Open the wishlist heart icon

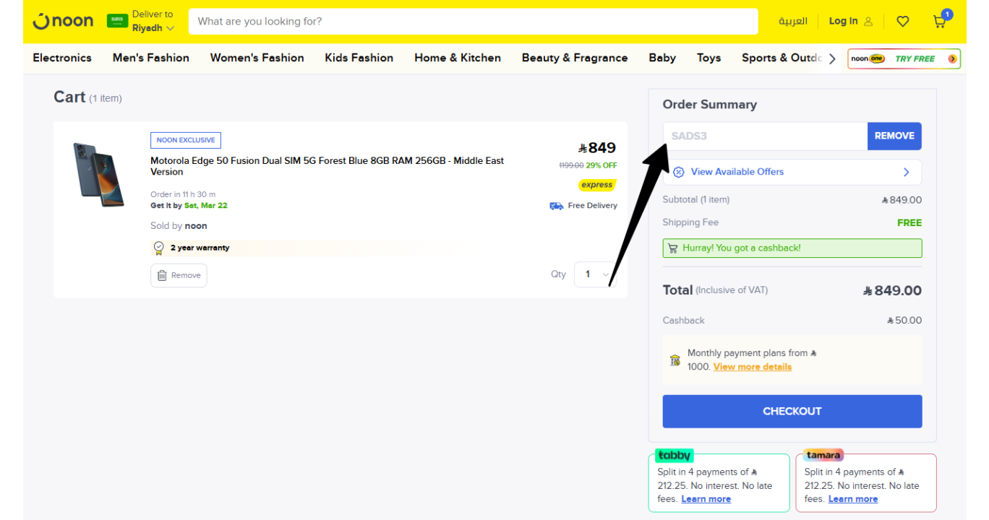coord(903,22)
